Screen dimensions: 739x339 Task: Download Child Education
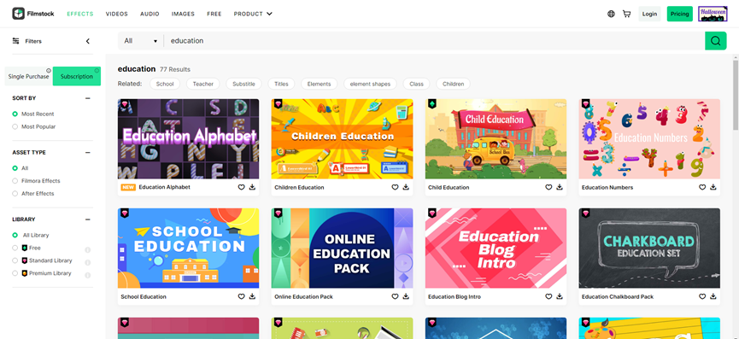click(x=560, y=187)
